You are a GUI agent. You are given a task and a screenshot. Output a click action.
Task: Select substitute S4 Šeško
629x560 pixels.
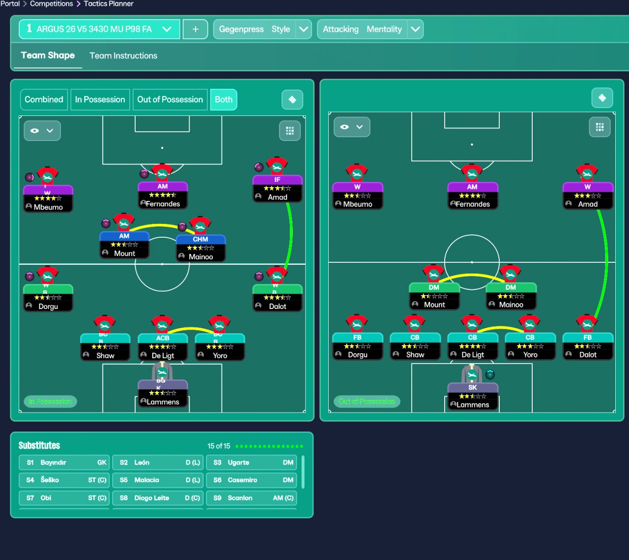64,480
